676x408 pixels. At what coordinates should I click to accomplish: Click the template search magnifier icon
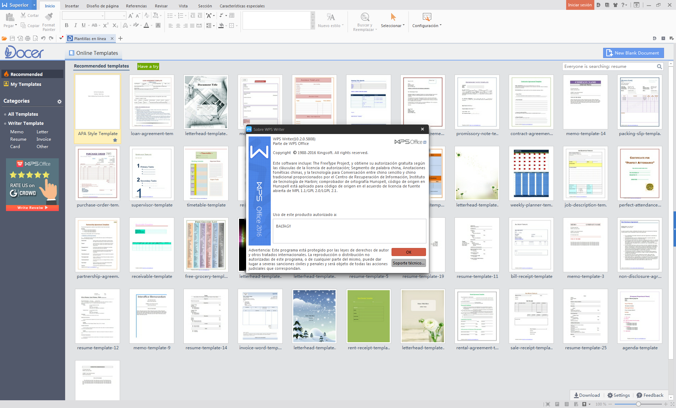659,66
